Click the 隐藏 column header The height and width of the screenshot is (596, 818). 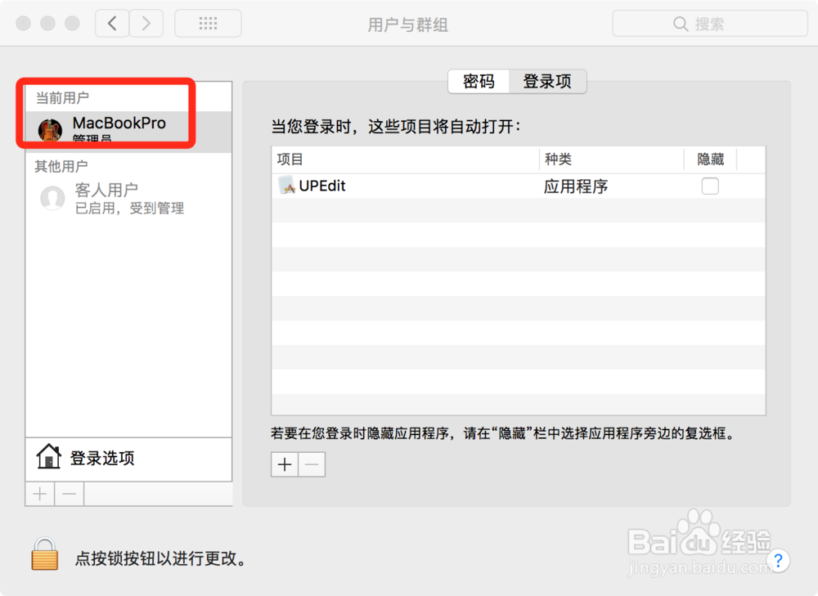tap(711, 159)
